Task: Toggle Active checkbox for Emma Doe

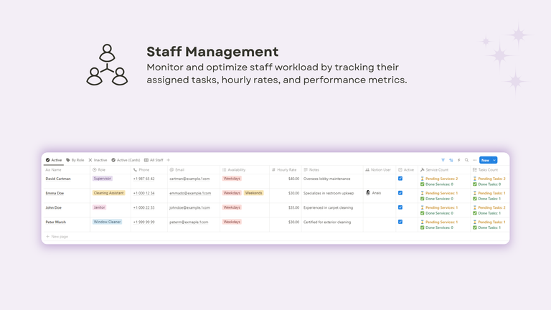Action: [400, 193]
